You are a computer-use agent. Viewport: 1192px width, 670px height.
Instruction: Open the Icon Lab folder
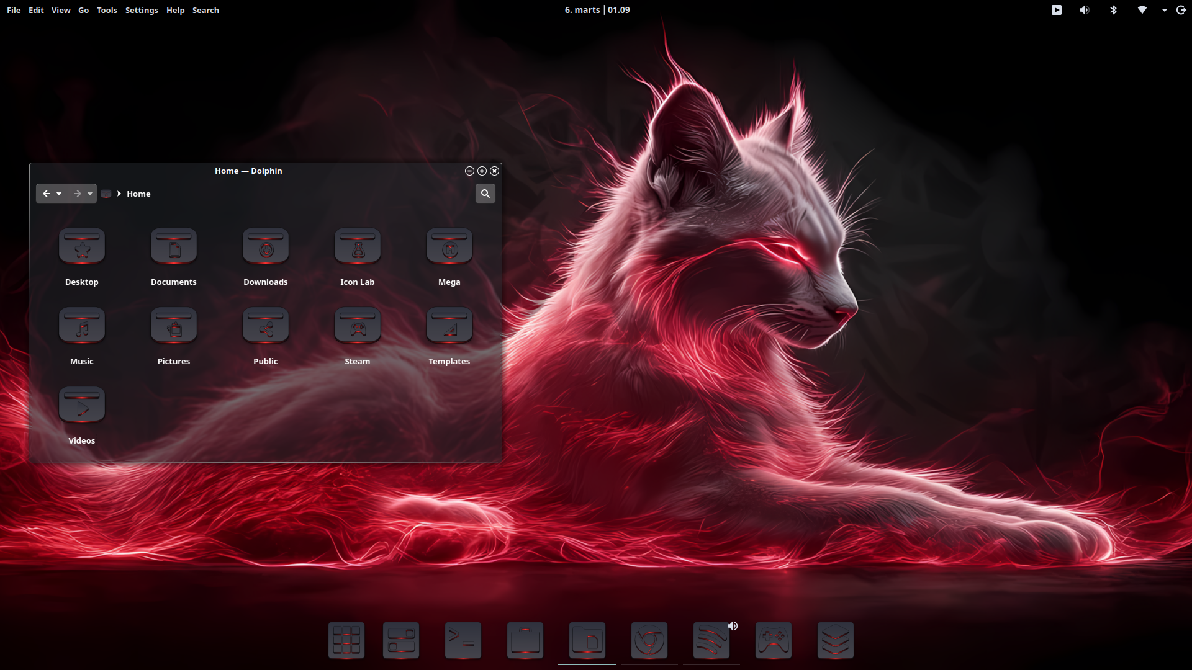(357, 246)
